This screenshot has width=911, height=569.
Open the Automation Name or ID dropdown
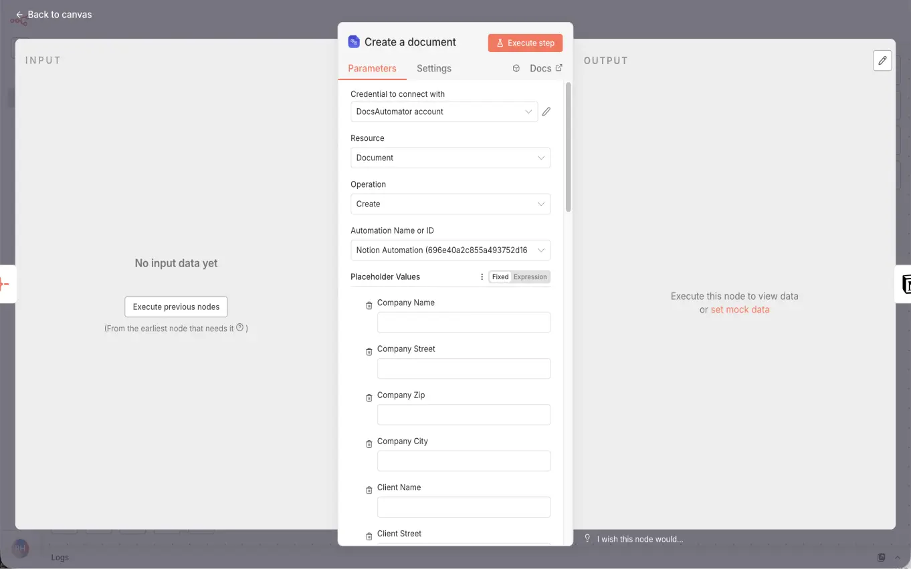click(x=449, y=250)
